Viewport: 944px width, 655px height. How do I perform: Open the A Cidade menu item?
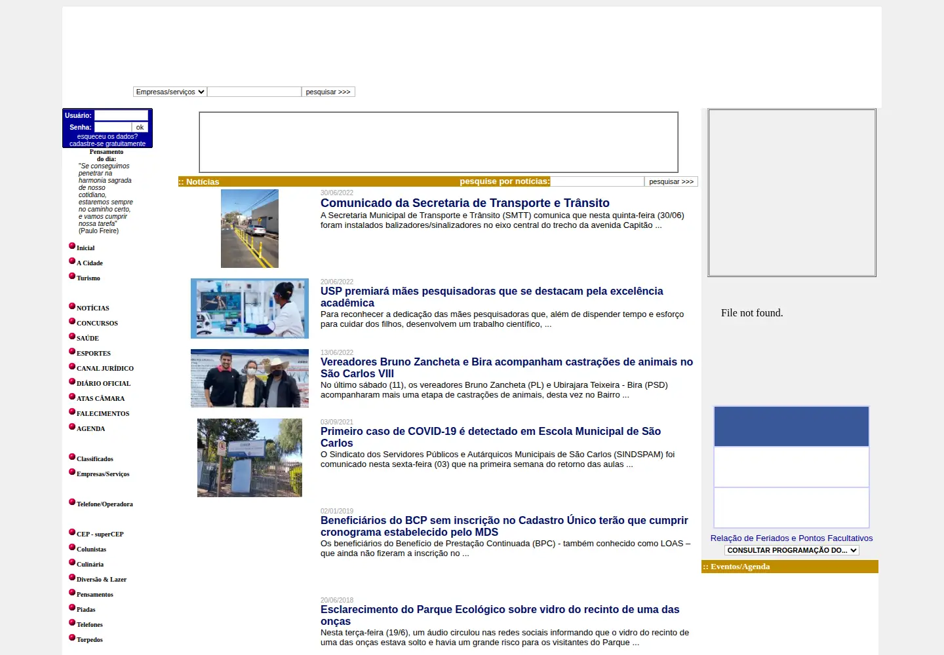pyautogui.click(x=90, y=263)
